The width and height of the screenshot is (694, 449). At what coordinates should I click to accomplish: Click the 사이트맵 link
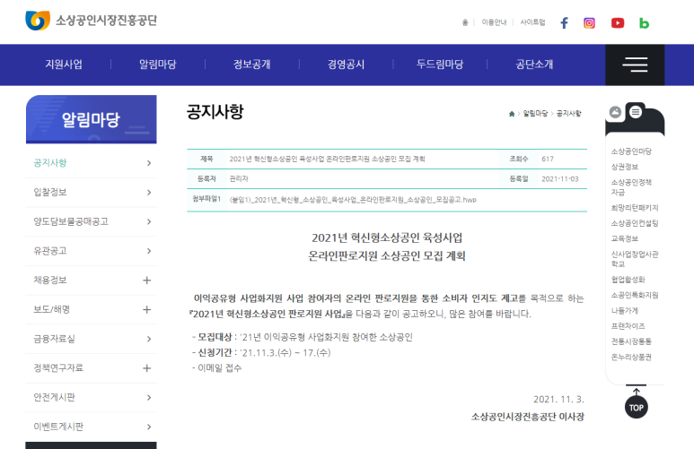(x=532, y=22)
